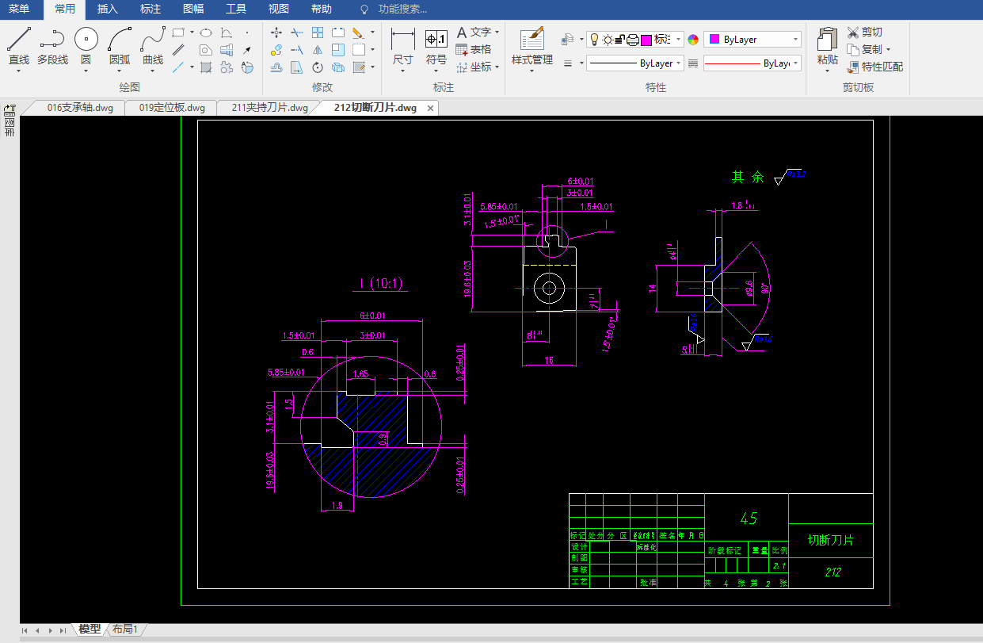Click the 特性匹配 match properties button
This screenshot has height=643, width=983.
coord(875,67)
